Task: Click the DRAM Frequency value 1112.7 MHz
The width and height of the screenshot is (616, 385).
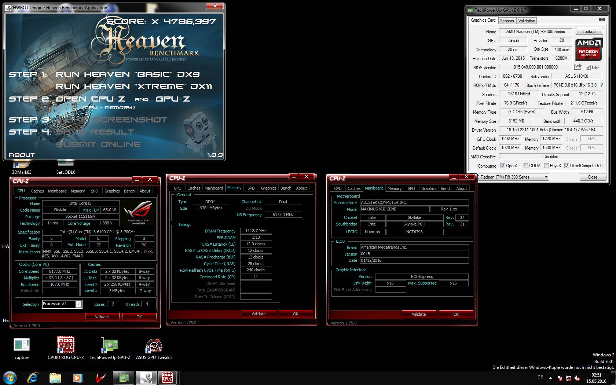Action: (x=256, y=231)
